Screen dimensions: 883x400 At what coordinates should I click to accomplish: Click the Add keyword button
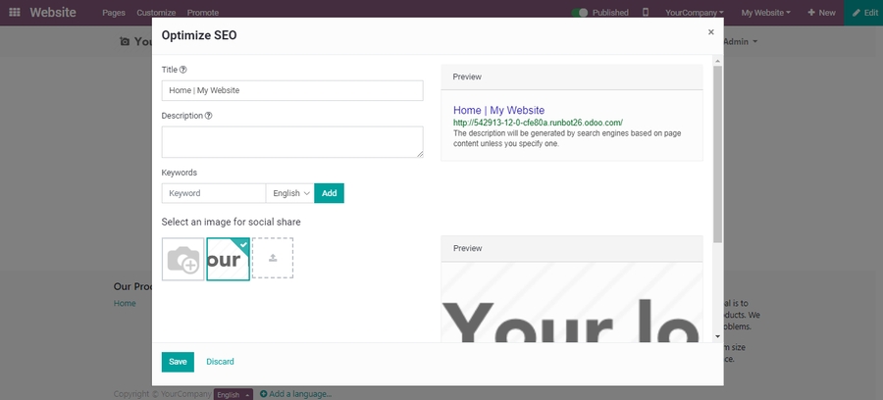(329, 193)
